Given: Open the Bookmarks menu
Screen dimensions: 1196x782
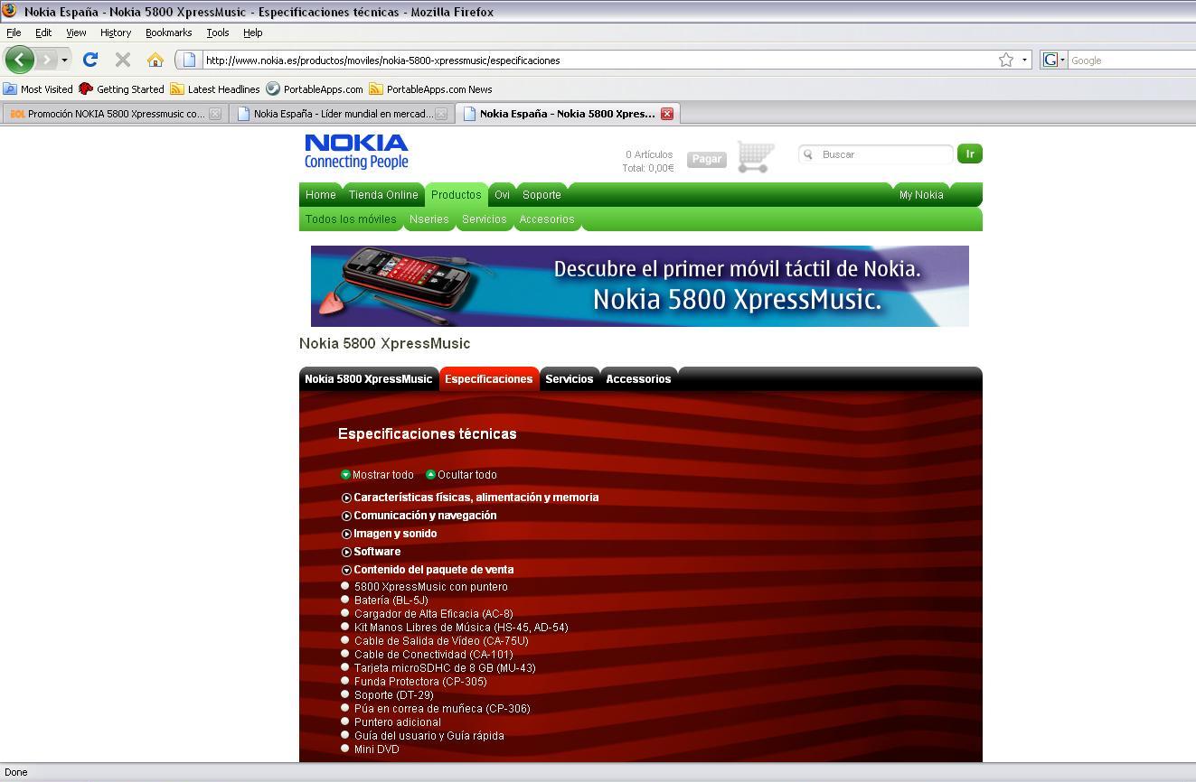Looking at the screenshot, I should pos(168,33).
